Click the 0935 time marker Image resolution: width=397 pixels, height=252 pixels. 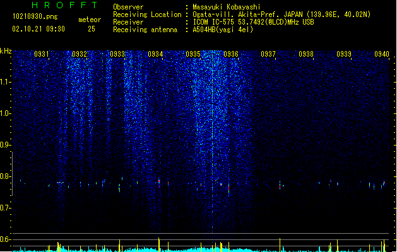(193, 54)
